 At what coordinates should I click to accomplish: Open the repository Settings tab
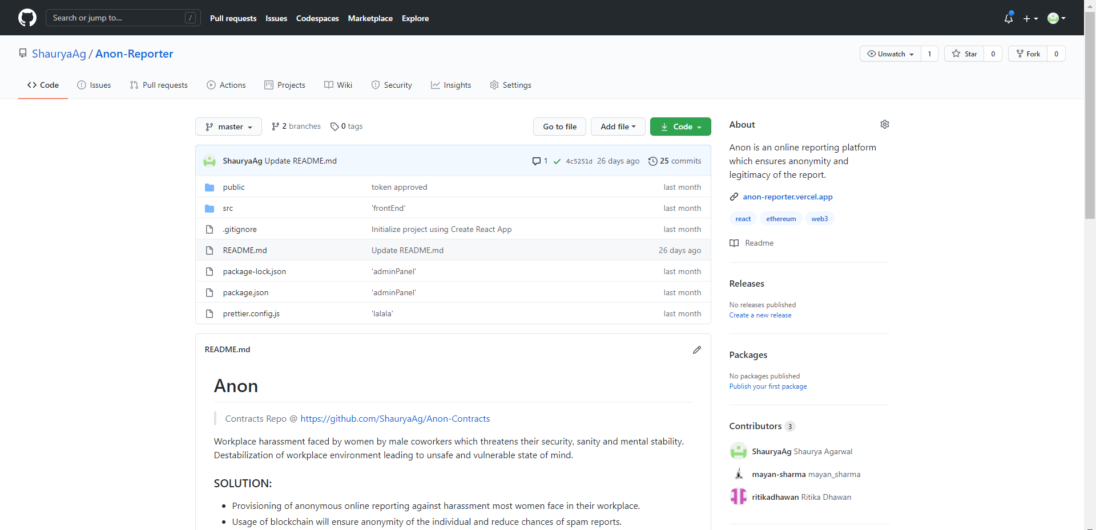click(x=510, y=85)
